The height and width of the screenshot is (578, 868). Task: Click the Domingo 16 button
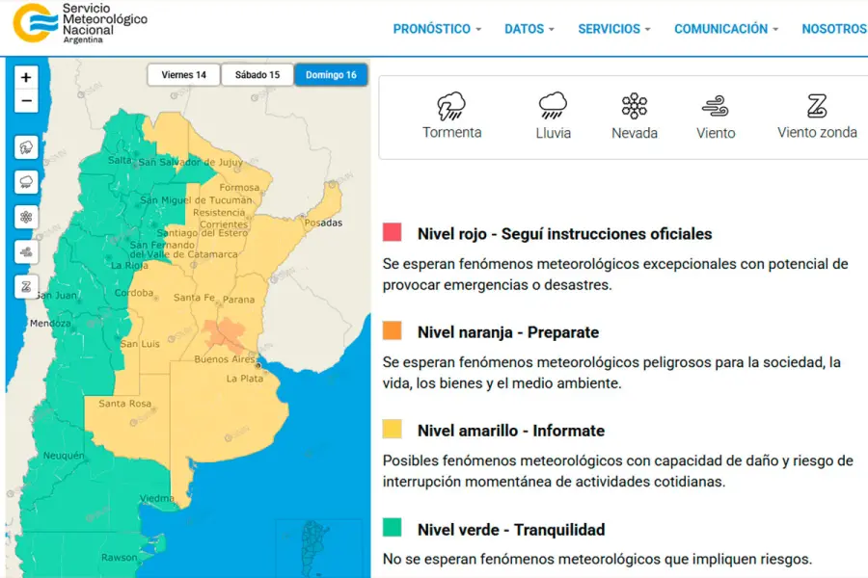pyautogui.click(x=331, y=75)
